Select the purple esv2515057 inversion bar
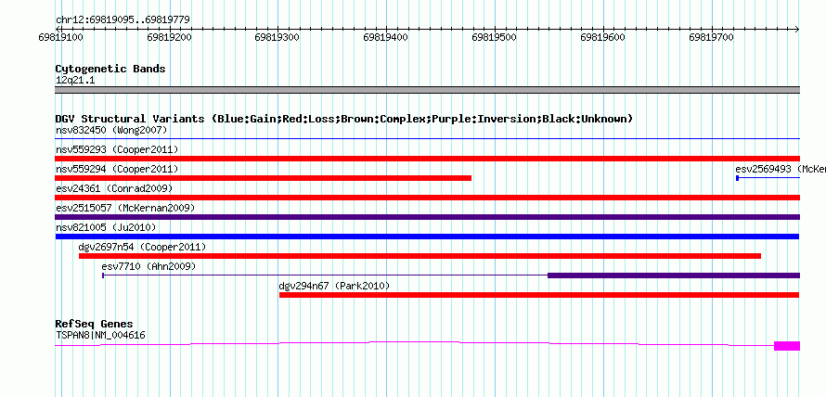This screenshot has height=397, width=826. coord(427,217)
